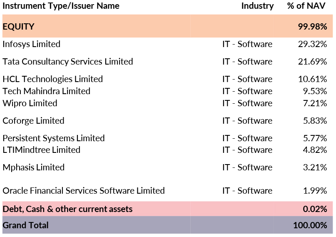Select Debt, Cash & other current assets row

click(x=67, y=209)
